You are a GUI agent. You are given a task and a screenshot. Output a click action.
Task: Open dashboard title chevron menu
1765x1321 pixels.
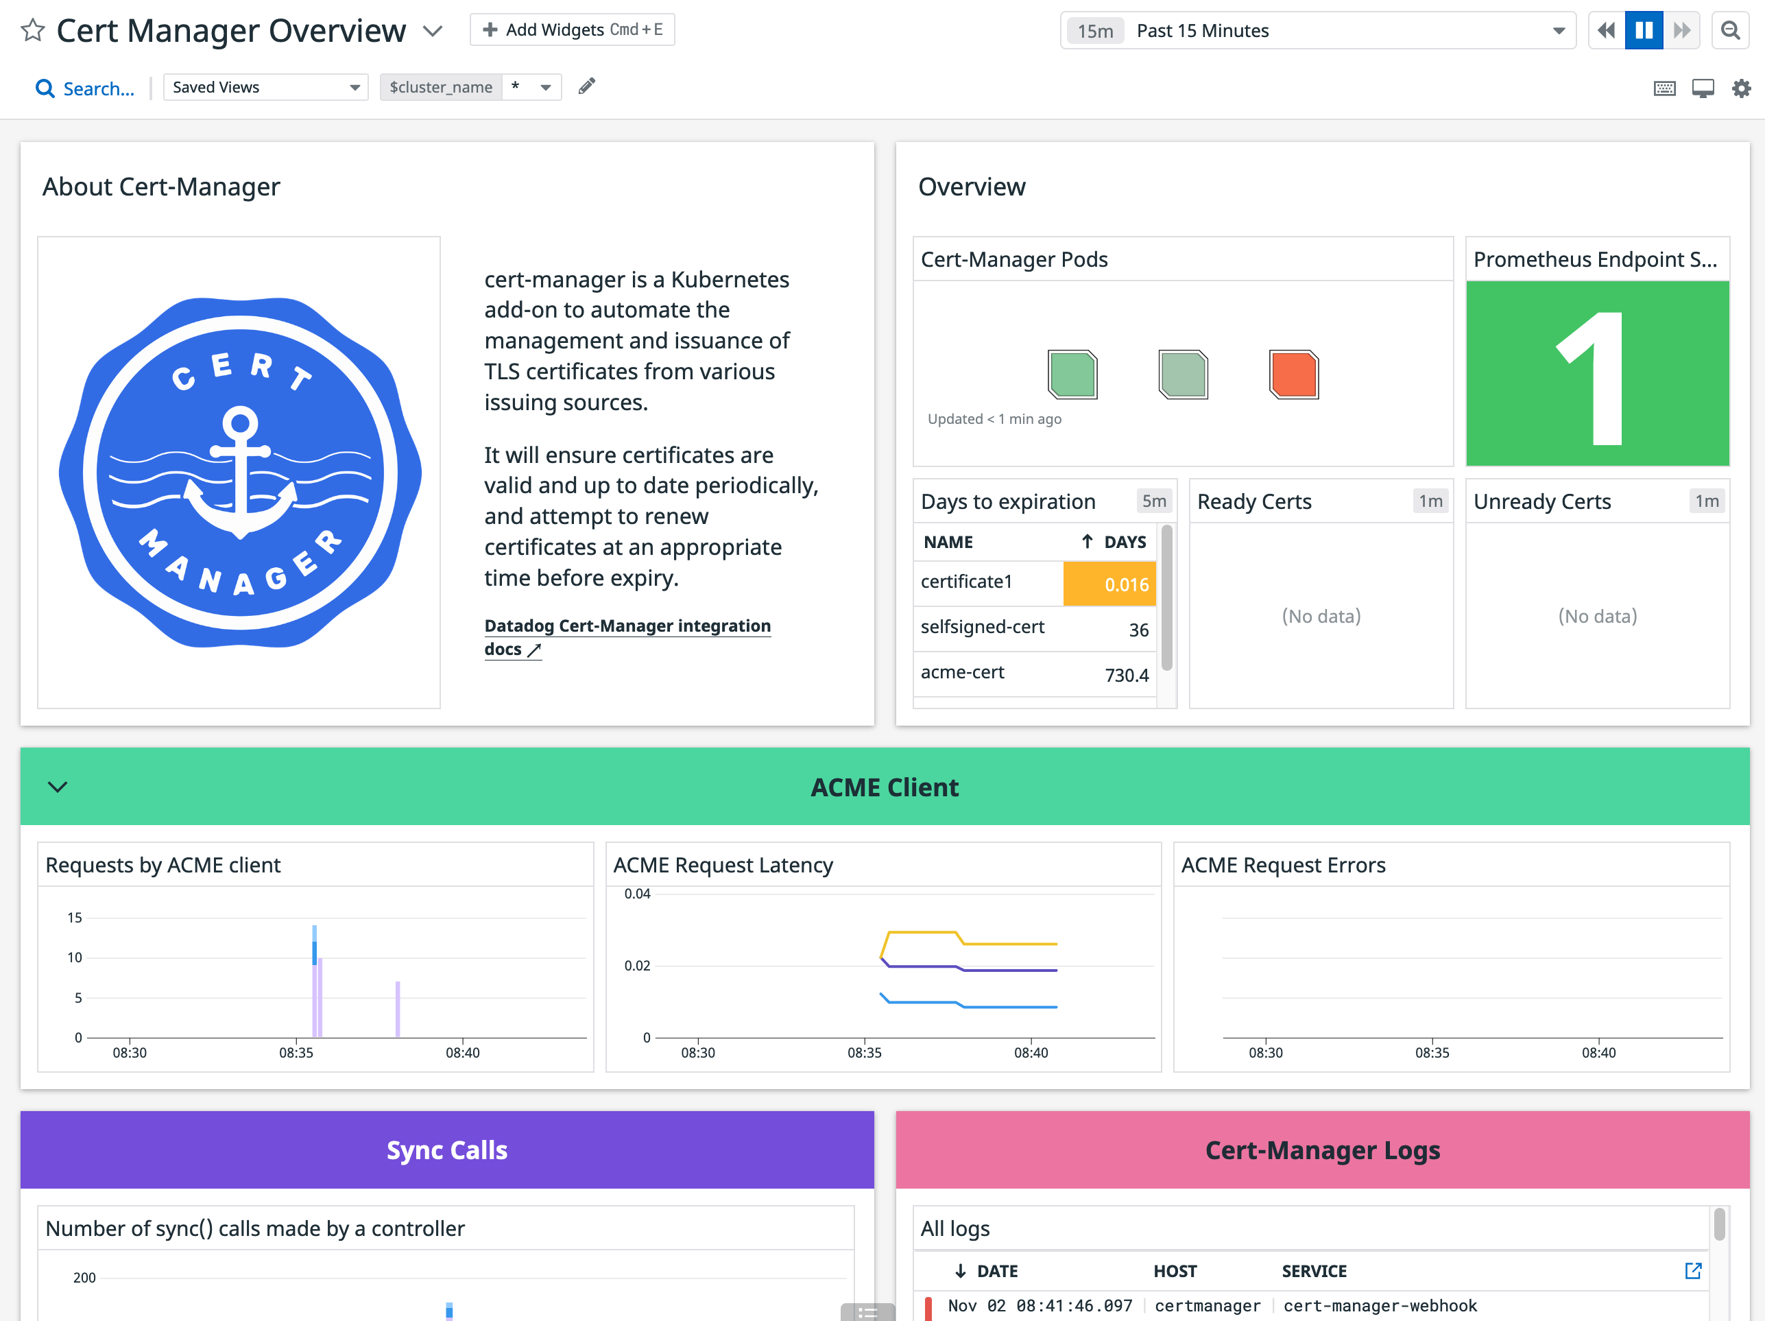coord(433,31)
